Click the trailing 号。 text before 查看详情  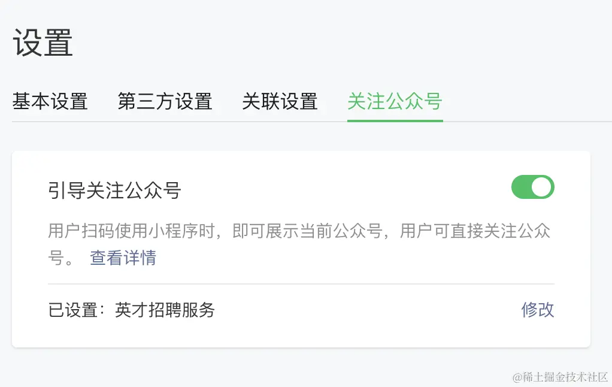[x=60, y=258]
